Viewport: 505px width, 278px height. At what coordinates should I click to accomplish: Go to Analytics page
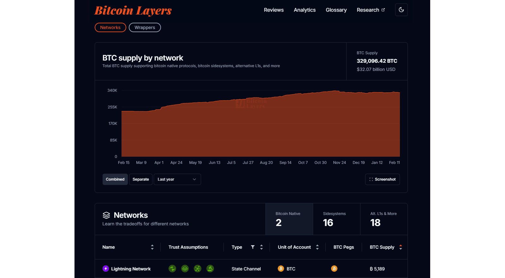(305, 10)
